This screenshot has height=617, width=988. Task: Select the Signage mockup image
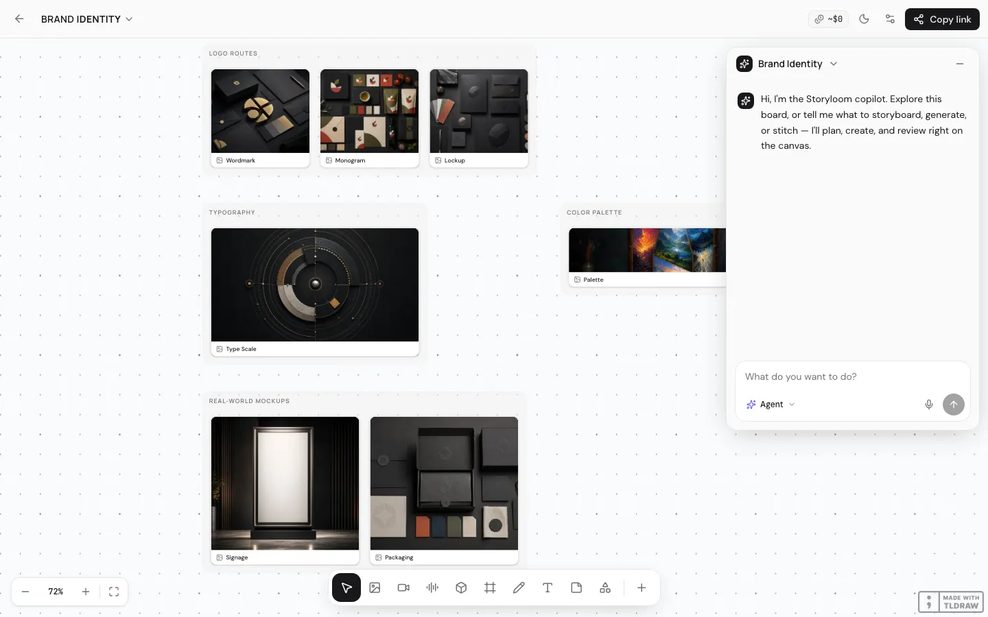(x=285, y=483)
